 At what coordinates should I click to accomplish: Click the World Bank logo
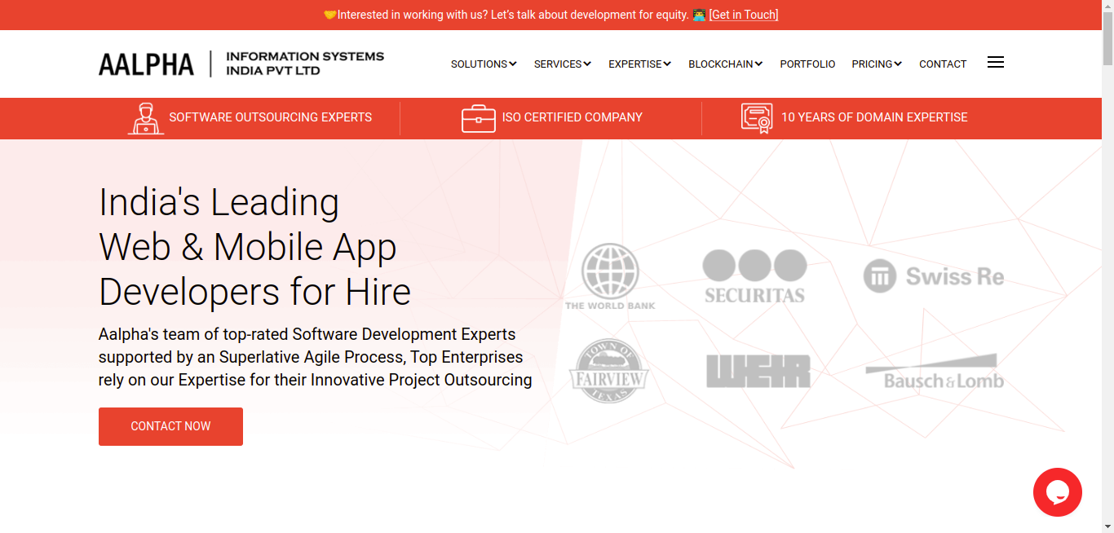click(610, 276)
